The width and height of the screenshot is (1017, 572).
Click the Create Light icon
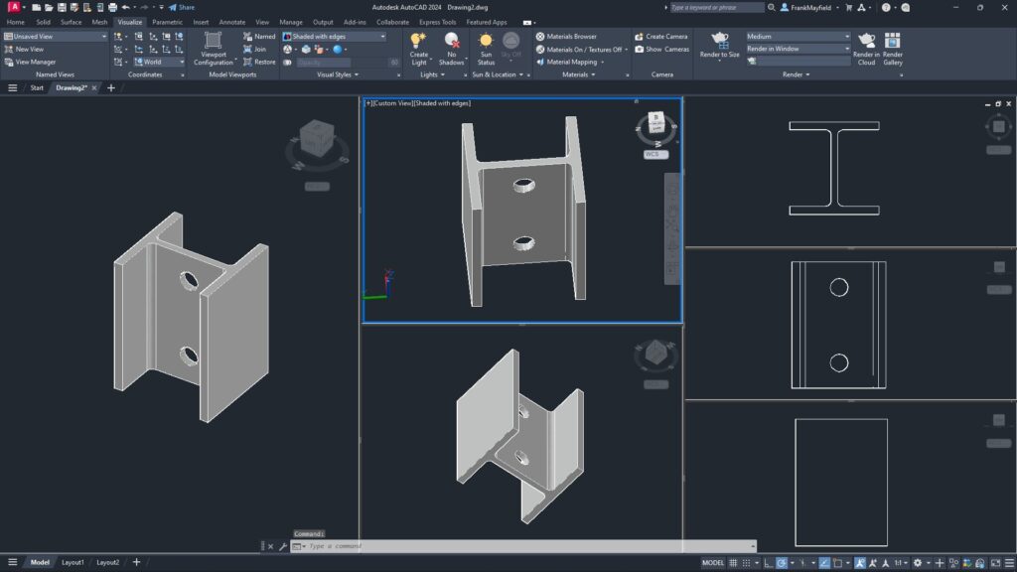pos(419,42)
